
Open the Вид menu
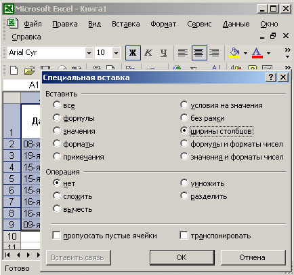tap(94, 24)
